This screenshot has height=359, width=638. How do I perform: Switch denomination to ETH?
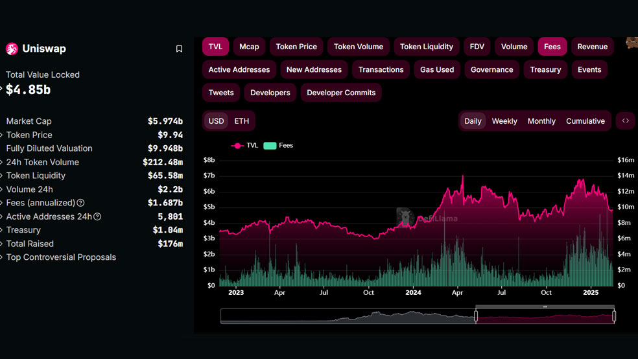point(241,121)
